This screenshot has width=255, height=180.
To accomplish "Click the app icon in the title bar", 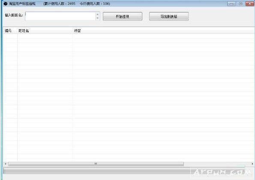I will (x=6, y=3).
